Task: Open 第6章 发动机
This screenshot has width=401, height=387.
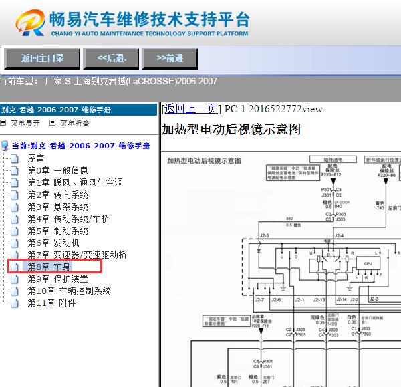Action: (x=53, y=243)
